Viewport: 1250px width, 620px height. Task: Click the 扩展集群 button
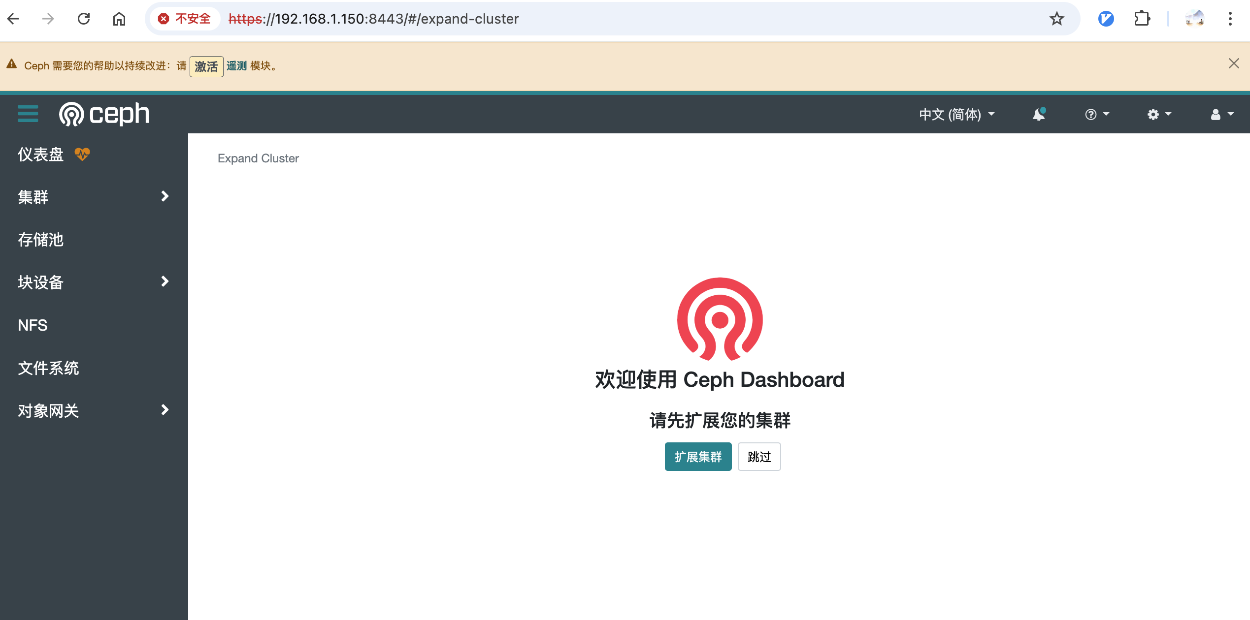pos(698,457)
